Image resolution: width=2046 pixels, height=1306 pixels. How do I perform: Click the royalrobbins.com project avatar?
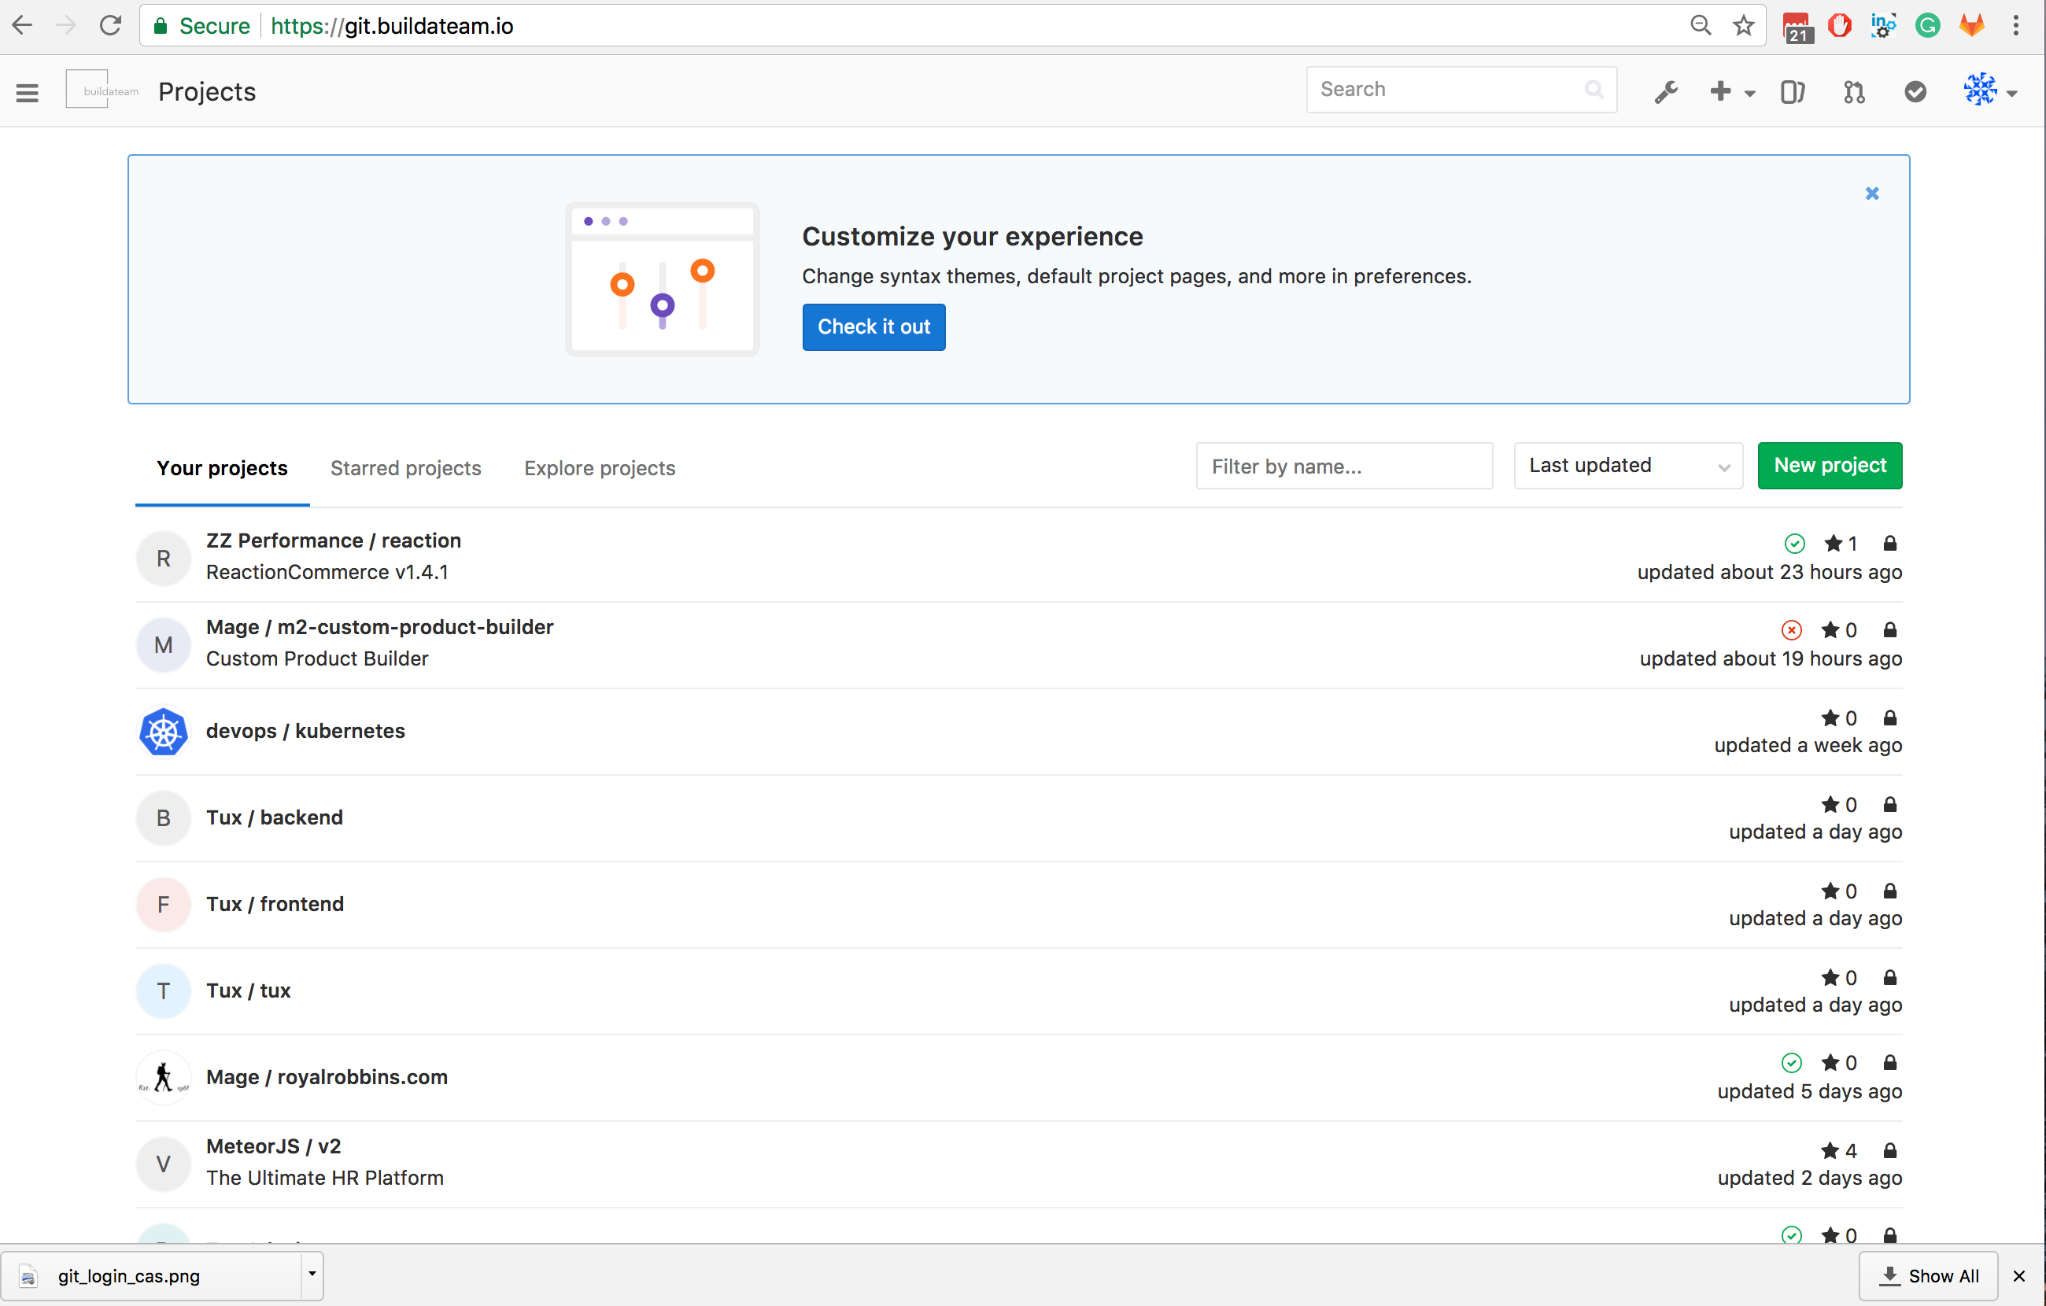(163, 1077)
